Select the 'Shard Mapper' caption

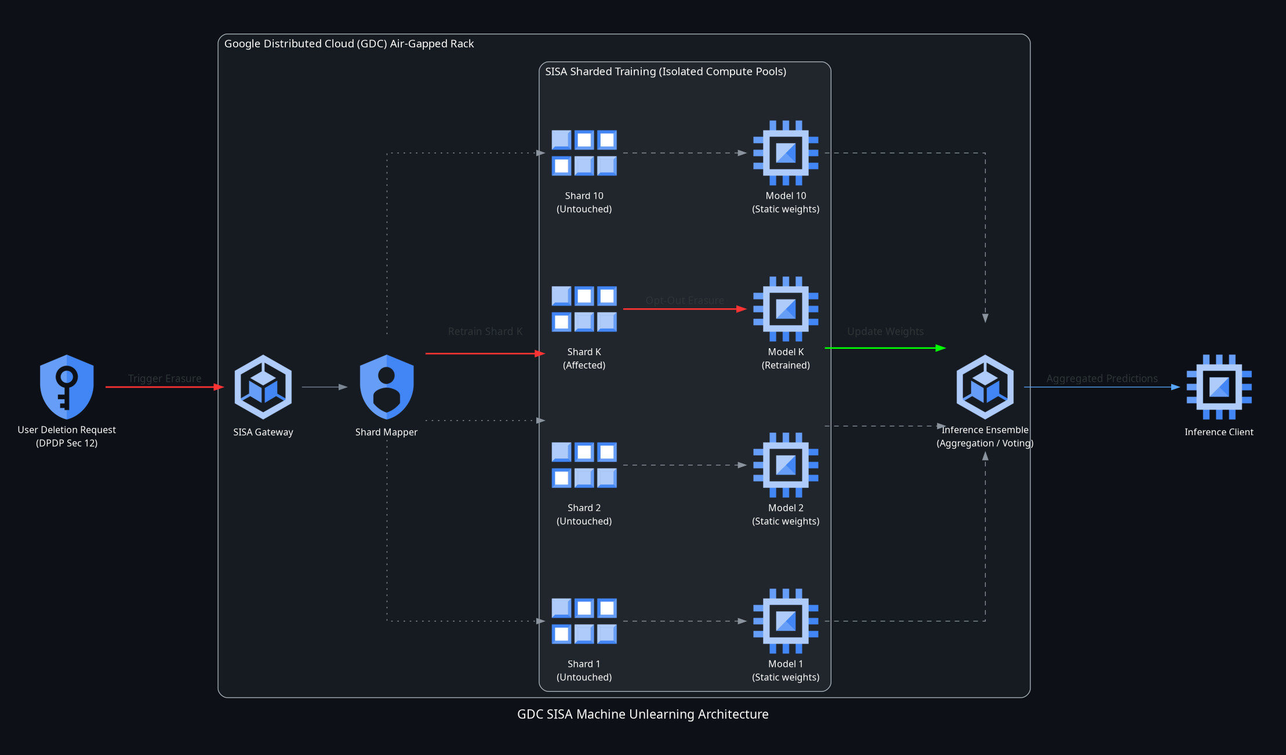tap(387, 432)
